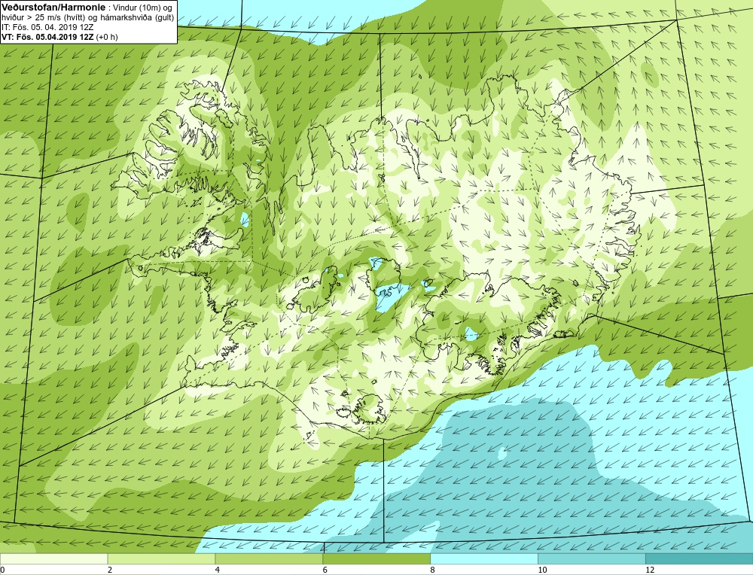753x575 pixels.
Task: Click the 'IT: Fös. 05. 04. 2019 12Z' line
Action: click(x=47, y=27)
